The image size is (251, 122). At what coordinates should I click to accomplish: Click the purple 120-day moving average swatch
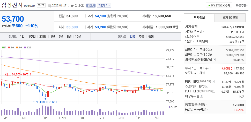25,47
